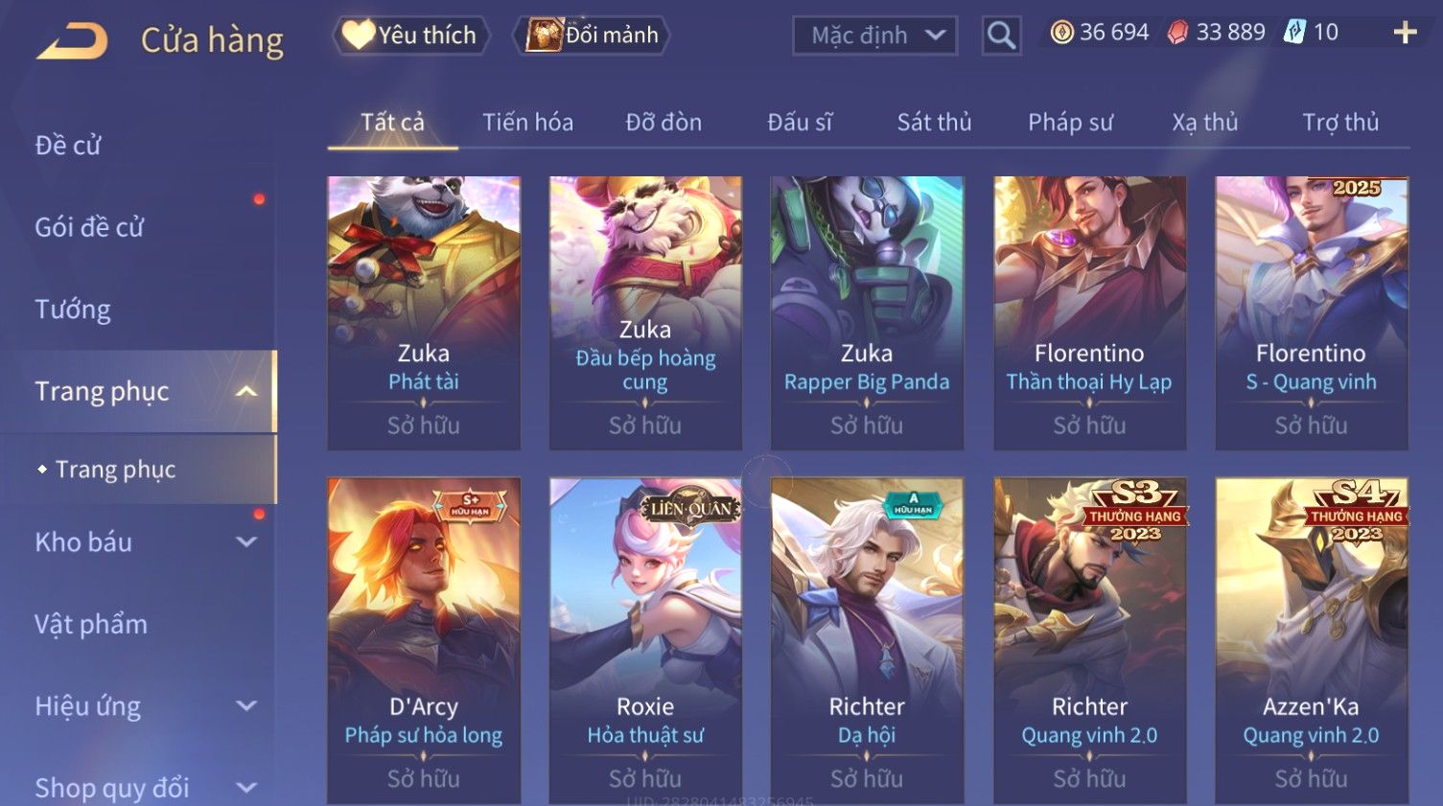Image resolution: width=1443 pixels, height=806 pixels.
Task: Switch to the Sát thủ tab
Action: (x=934, y=123)
